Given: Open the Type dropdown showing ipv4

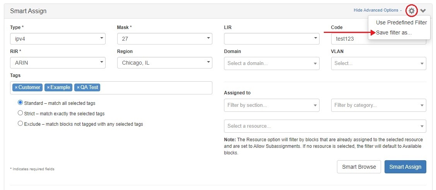Looking at the screenshot, I should [58, 39].
